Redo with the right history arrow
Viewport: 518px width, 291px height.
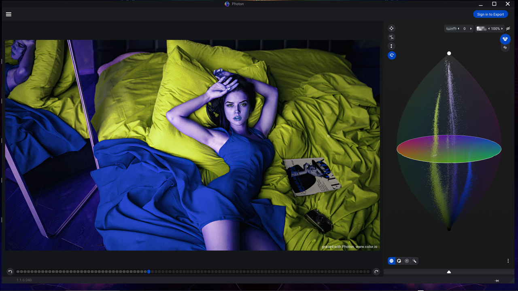[376, 272]
